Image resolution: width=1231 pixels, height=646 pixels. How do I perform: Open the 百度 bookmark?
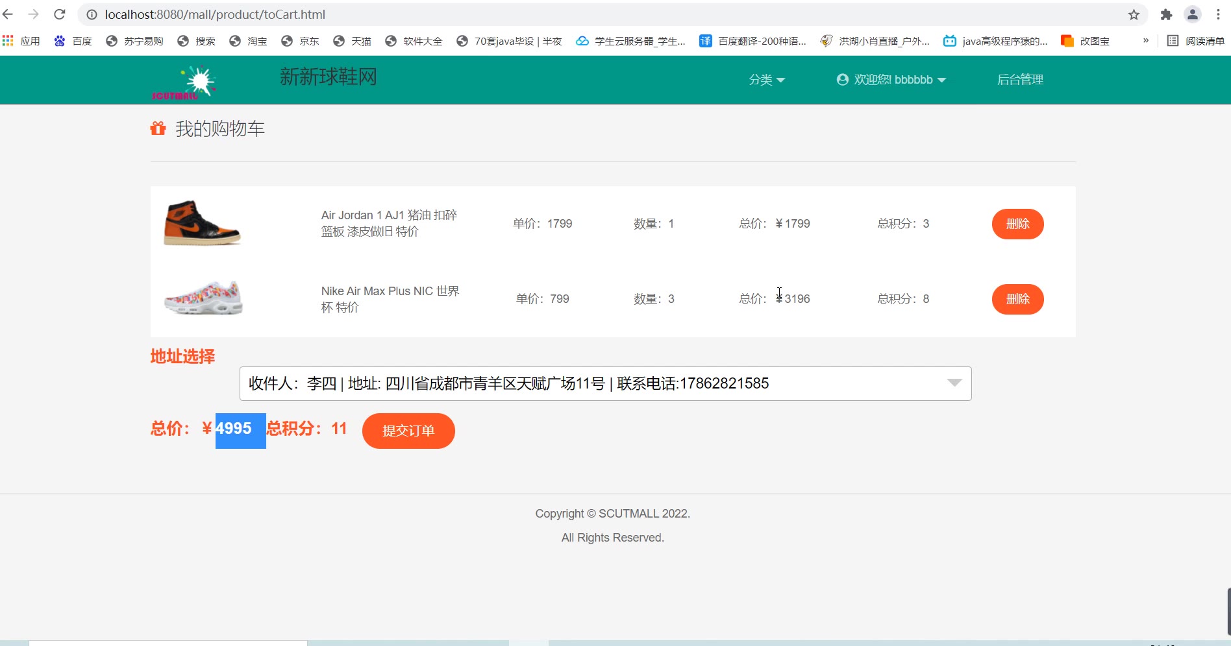73,41
